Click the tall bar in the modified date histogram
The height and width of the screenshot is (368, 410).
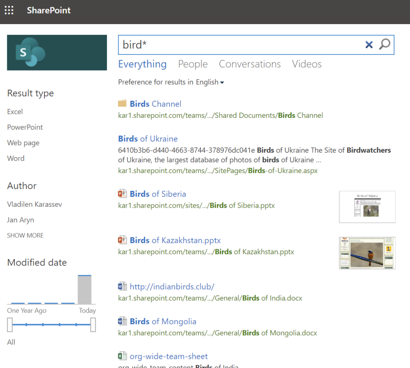tap(84, 289)
